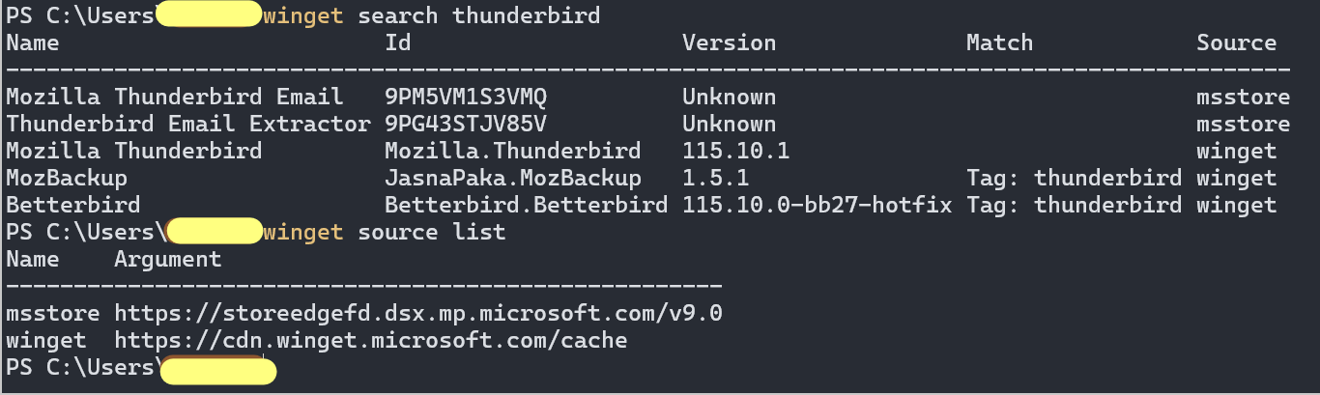The width and height of the screenshot is (1320, 395).
Task: Click the Thunderbird Email Extractor name
Action: [188, 124]
